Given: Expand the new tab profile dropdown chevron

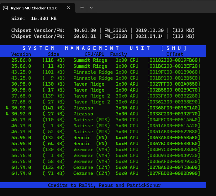Looking at the screenshot, I should click(91, 8).
